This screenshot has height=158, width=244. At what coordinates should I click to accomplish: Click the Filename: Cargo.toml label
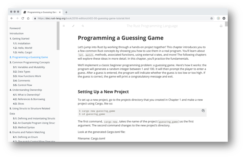point(91,138)
